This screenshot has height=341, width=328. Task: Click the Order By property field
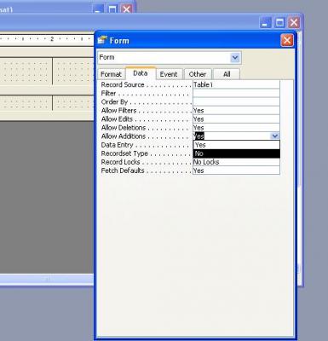236,101
